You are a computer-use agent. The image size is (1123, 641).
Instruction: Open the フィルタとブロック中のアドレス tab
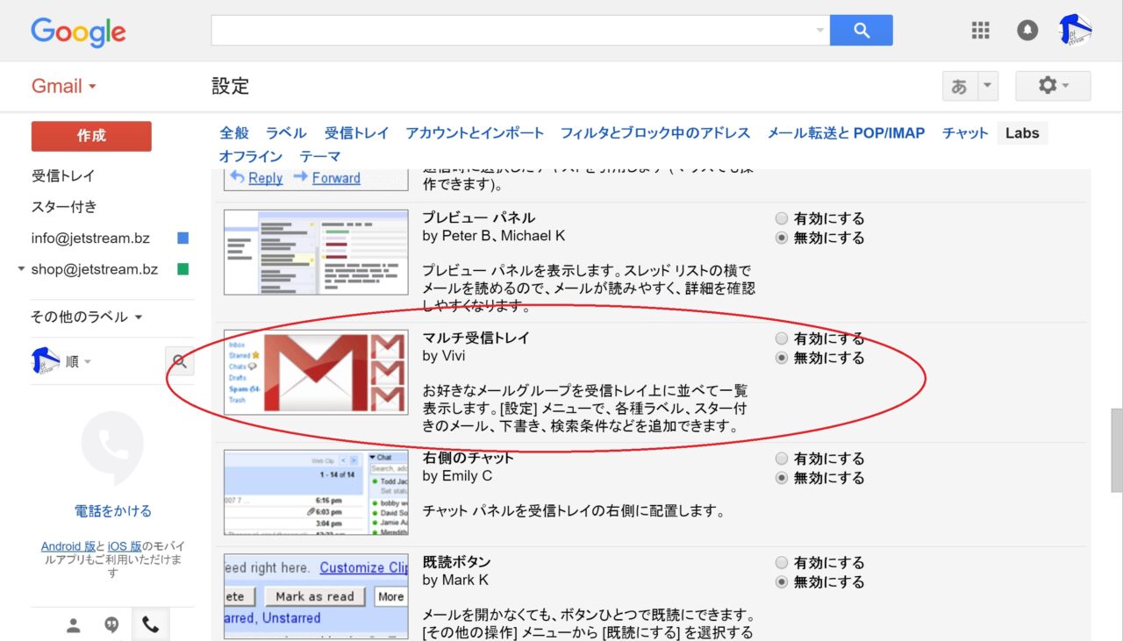[x=655, y=133]
